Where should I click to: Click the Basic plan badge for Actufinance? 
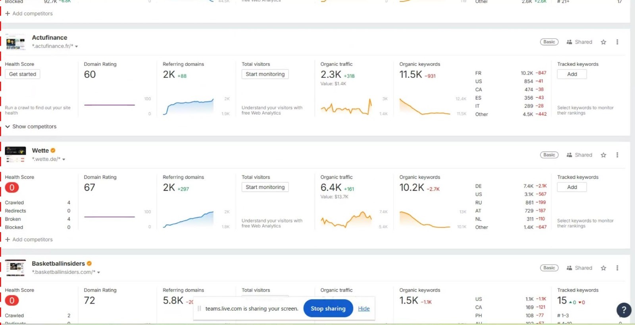click(549, 42)
